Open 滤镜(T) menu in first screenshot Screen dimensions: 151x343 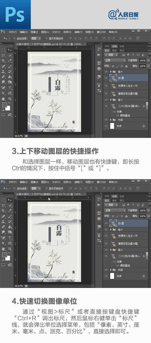click(78, 32)
